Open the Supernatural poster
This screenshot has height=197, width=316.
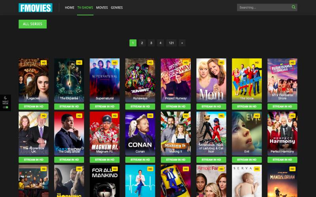click(105, 80)
